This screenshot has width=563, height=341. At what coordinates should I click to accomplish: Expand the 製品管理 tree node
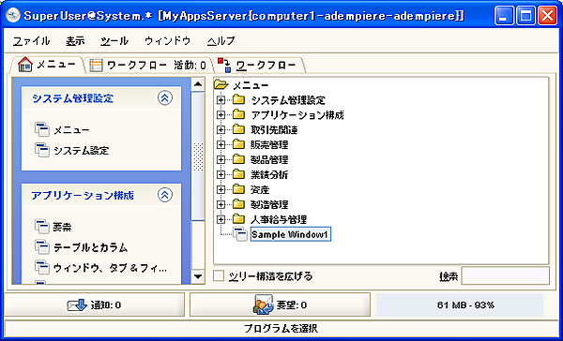point(221,159)
